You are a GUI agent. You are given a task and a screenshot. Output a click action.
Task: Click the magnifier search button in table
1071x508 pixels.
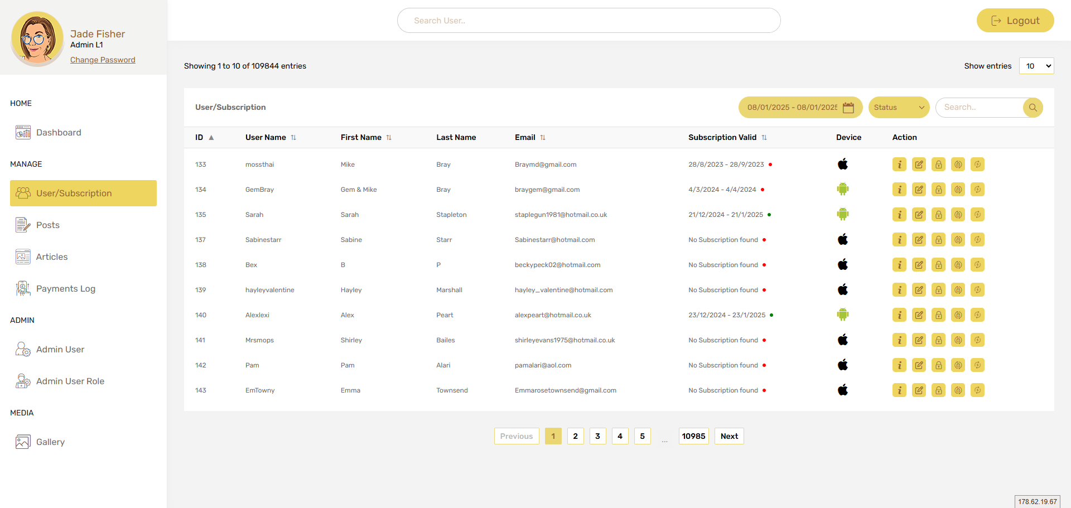coord(1033,108)
